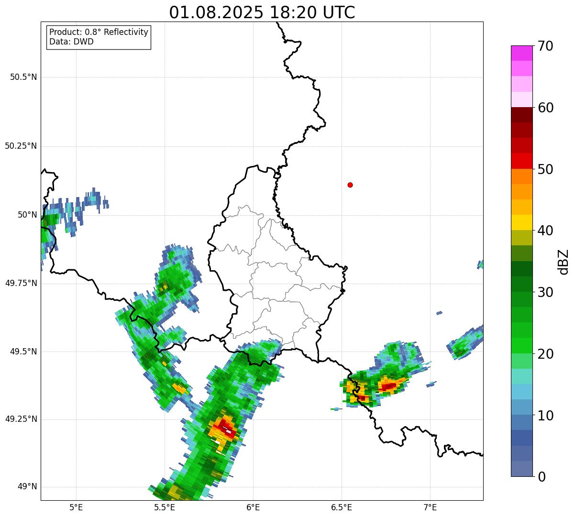This screenshot has width=575, height=517.
Task: Click the 6°E longitude label
Action: point(253,507)
